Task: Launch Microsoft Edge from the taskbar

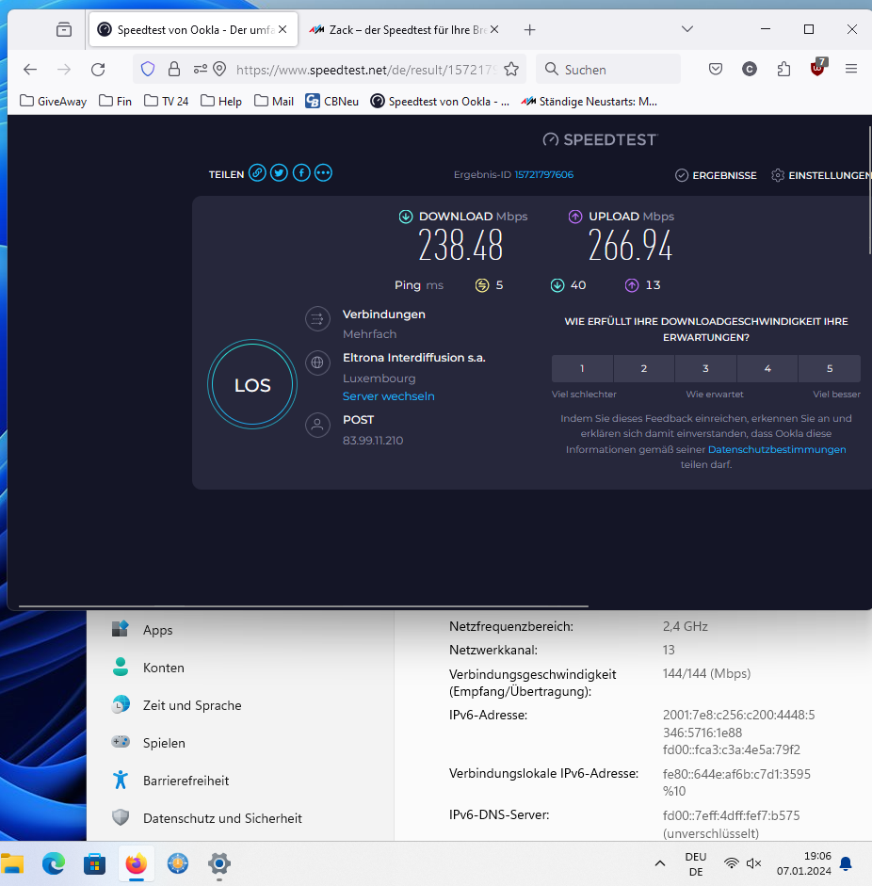Action: pos(54,863)
